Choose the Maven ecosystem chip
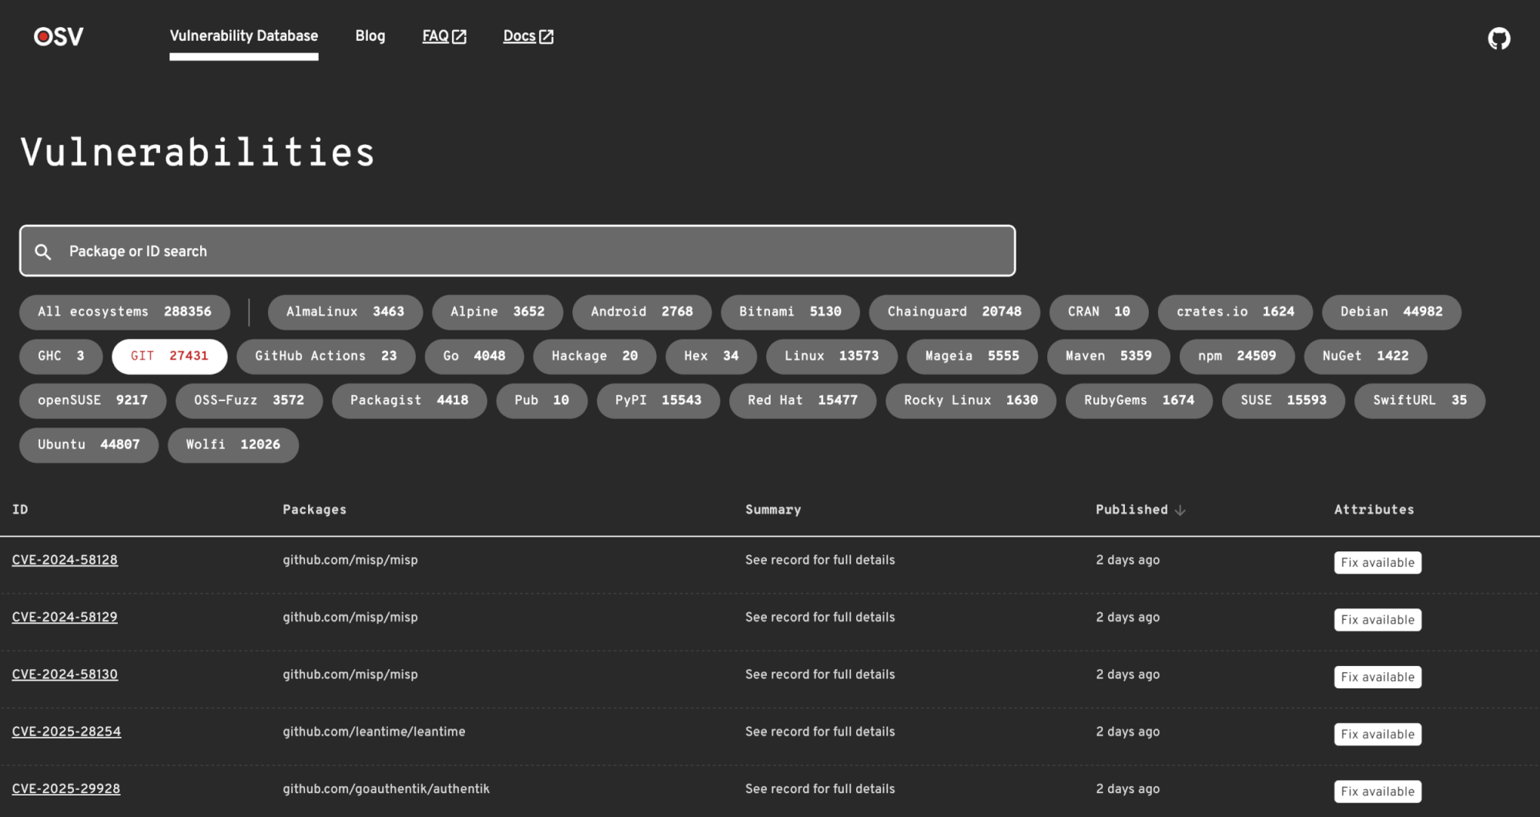Image resolution: width=1540 pixels, height=817 pixels. [x=1108, y=357]
